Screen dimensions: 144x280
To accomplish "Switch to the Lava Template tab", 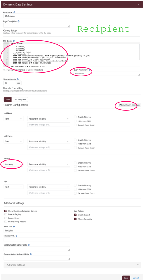I will coord(20,100).
